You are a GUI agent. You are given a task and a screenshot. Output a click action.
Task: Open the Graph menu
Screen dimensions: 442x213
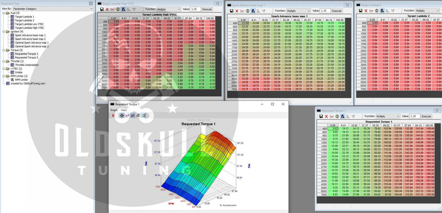114,110
